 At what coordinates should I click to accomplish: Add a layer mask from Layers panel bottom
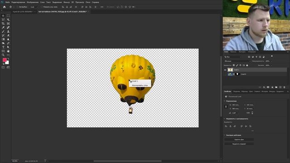268,87
